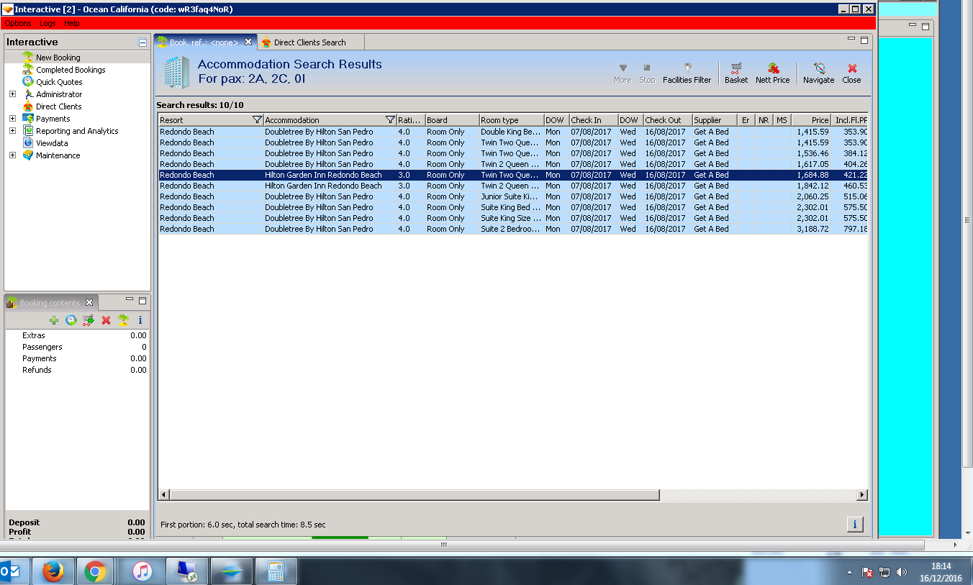
Task: Open the remote desktop taskbar icon
Action: click(x=186, y=572)
